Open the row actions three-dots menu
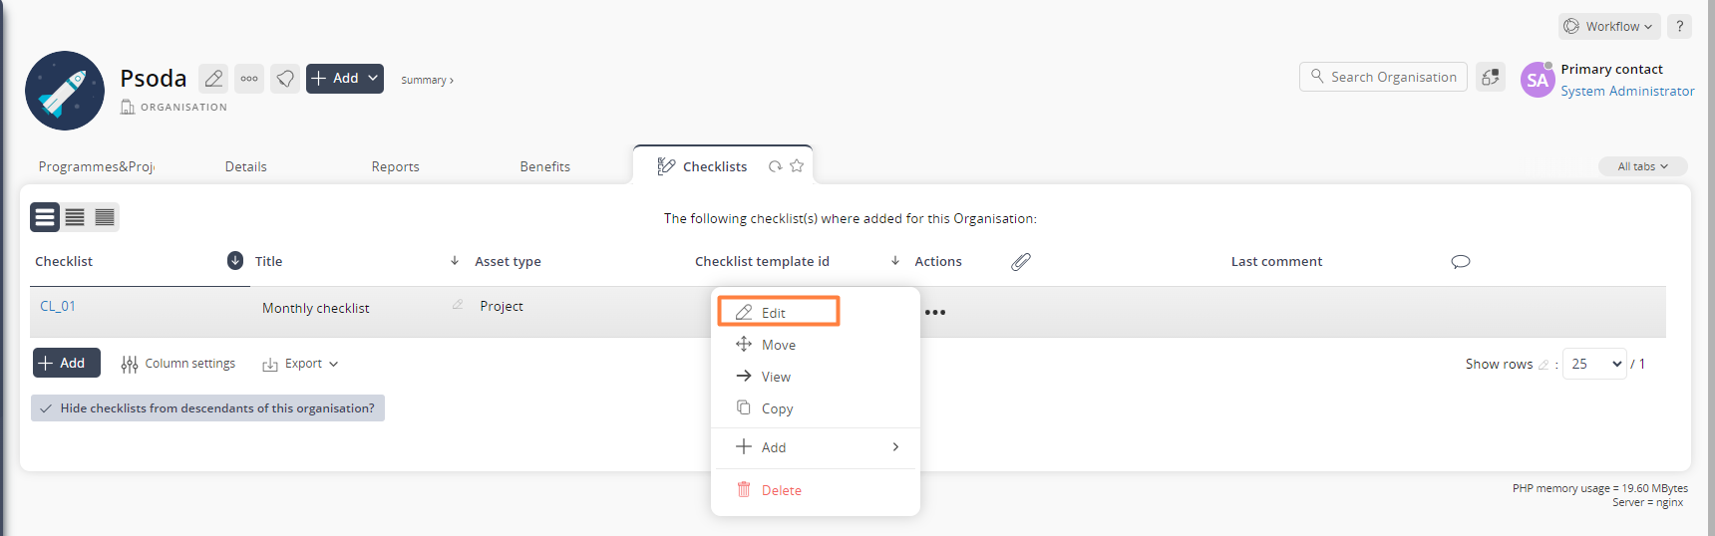 935,313
